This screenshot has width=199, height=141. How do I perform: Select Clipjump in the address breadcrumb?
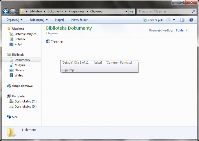(96, 11)
